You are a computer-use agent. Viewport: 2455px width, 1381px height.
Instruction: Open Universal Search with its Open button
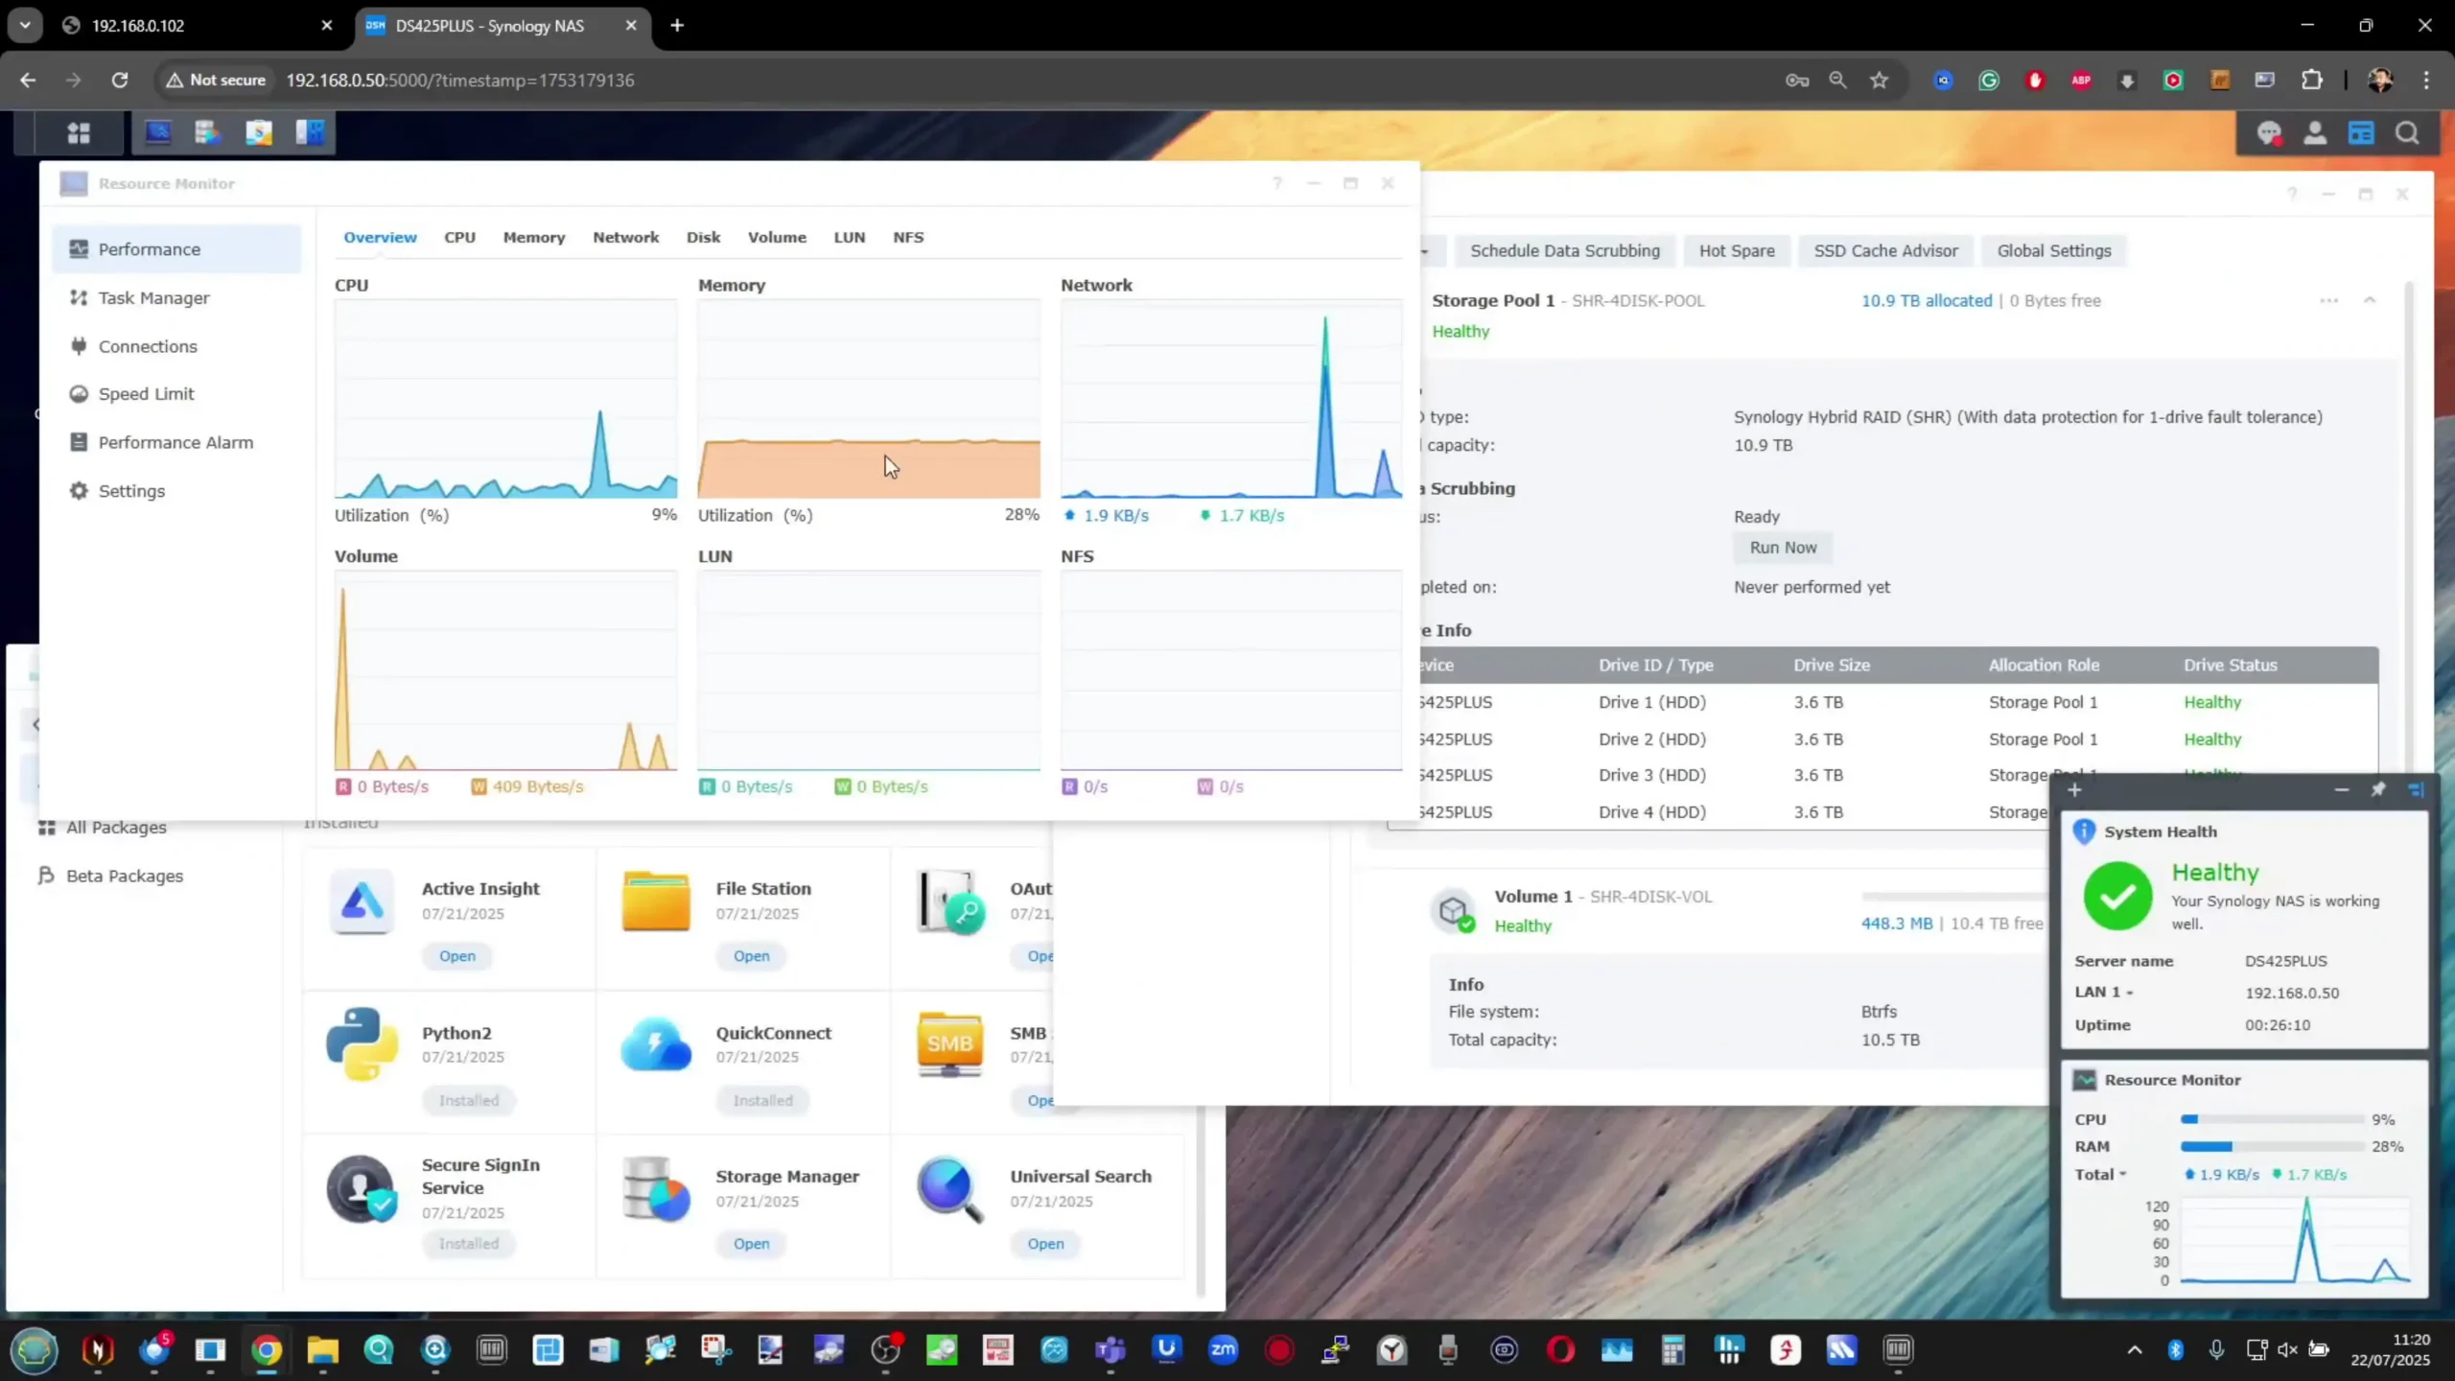[x=1045, y=1244]
